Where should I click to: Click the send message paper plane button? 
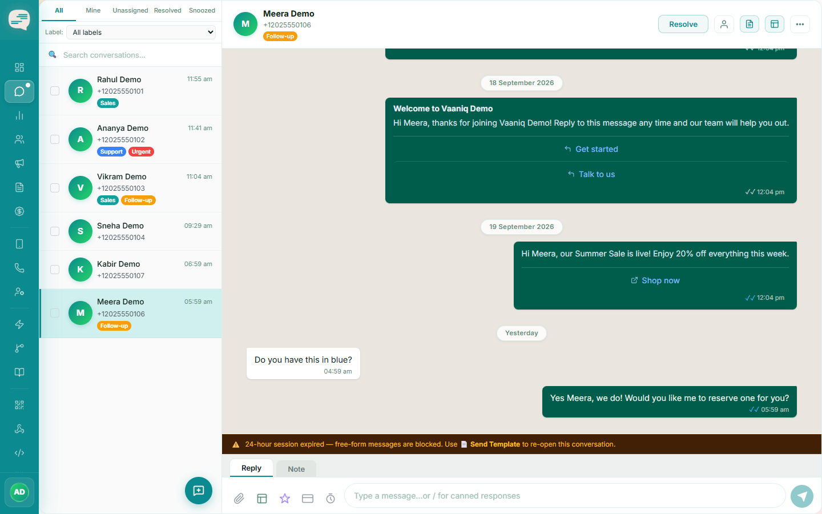802,496
